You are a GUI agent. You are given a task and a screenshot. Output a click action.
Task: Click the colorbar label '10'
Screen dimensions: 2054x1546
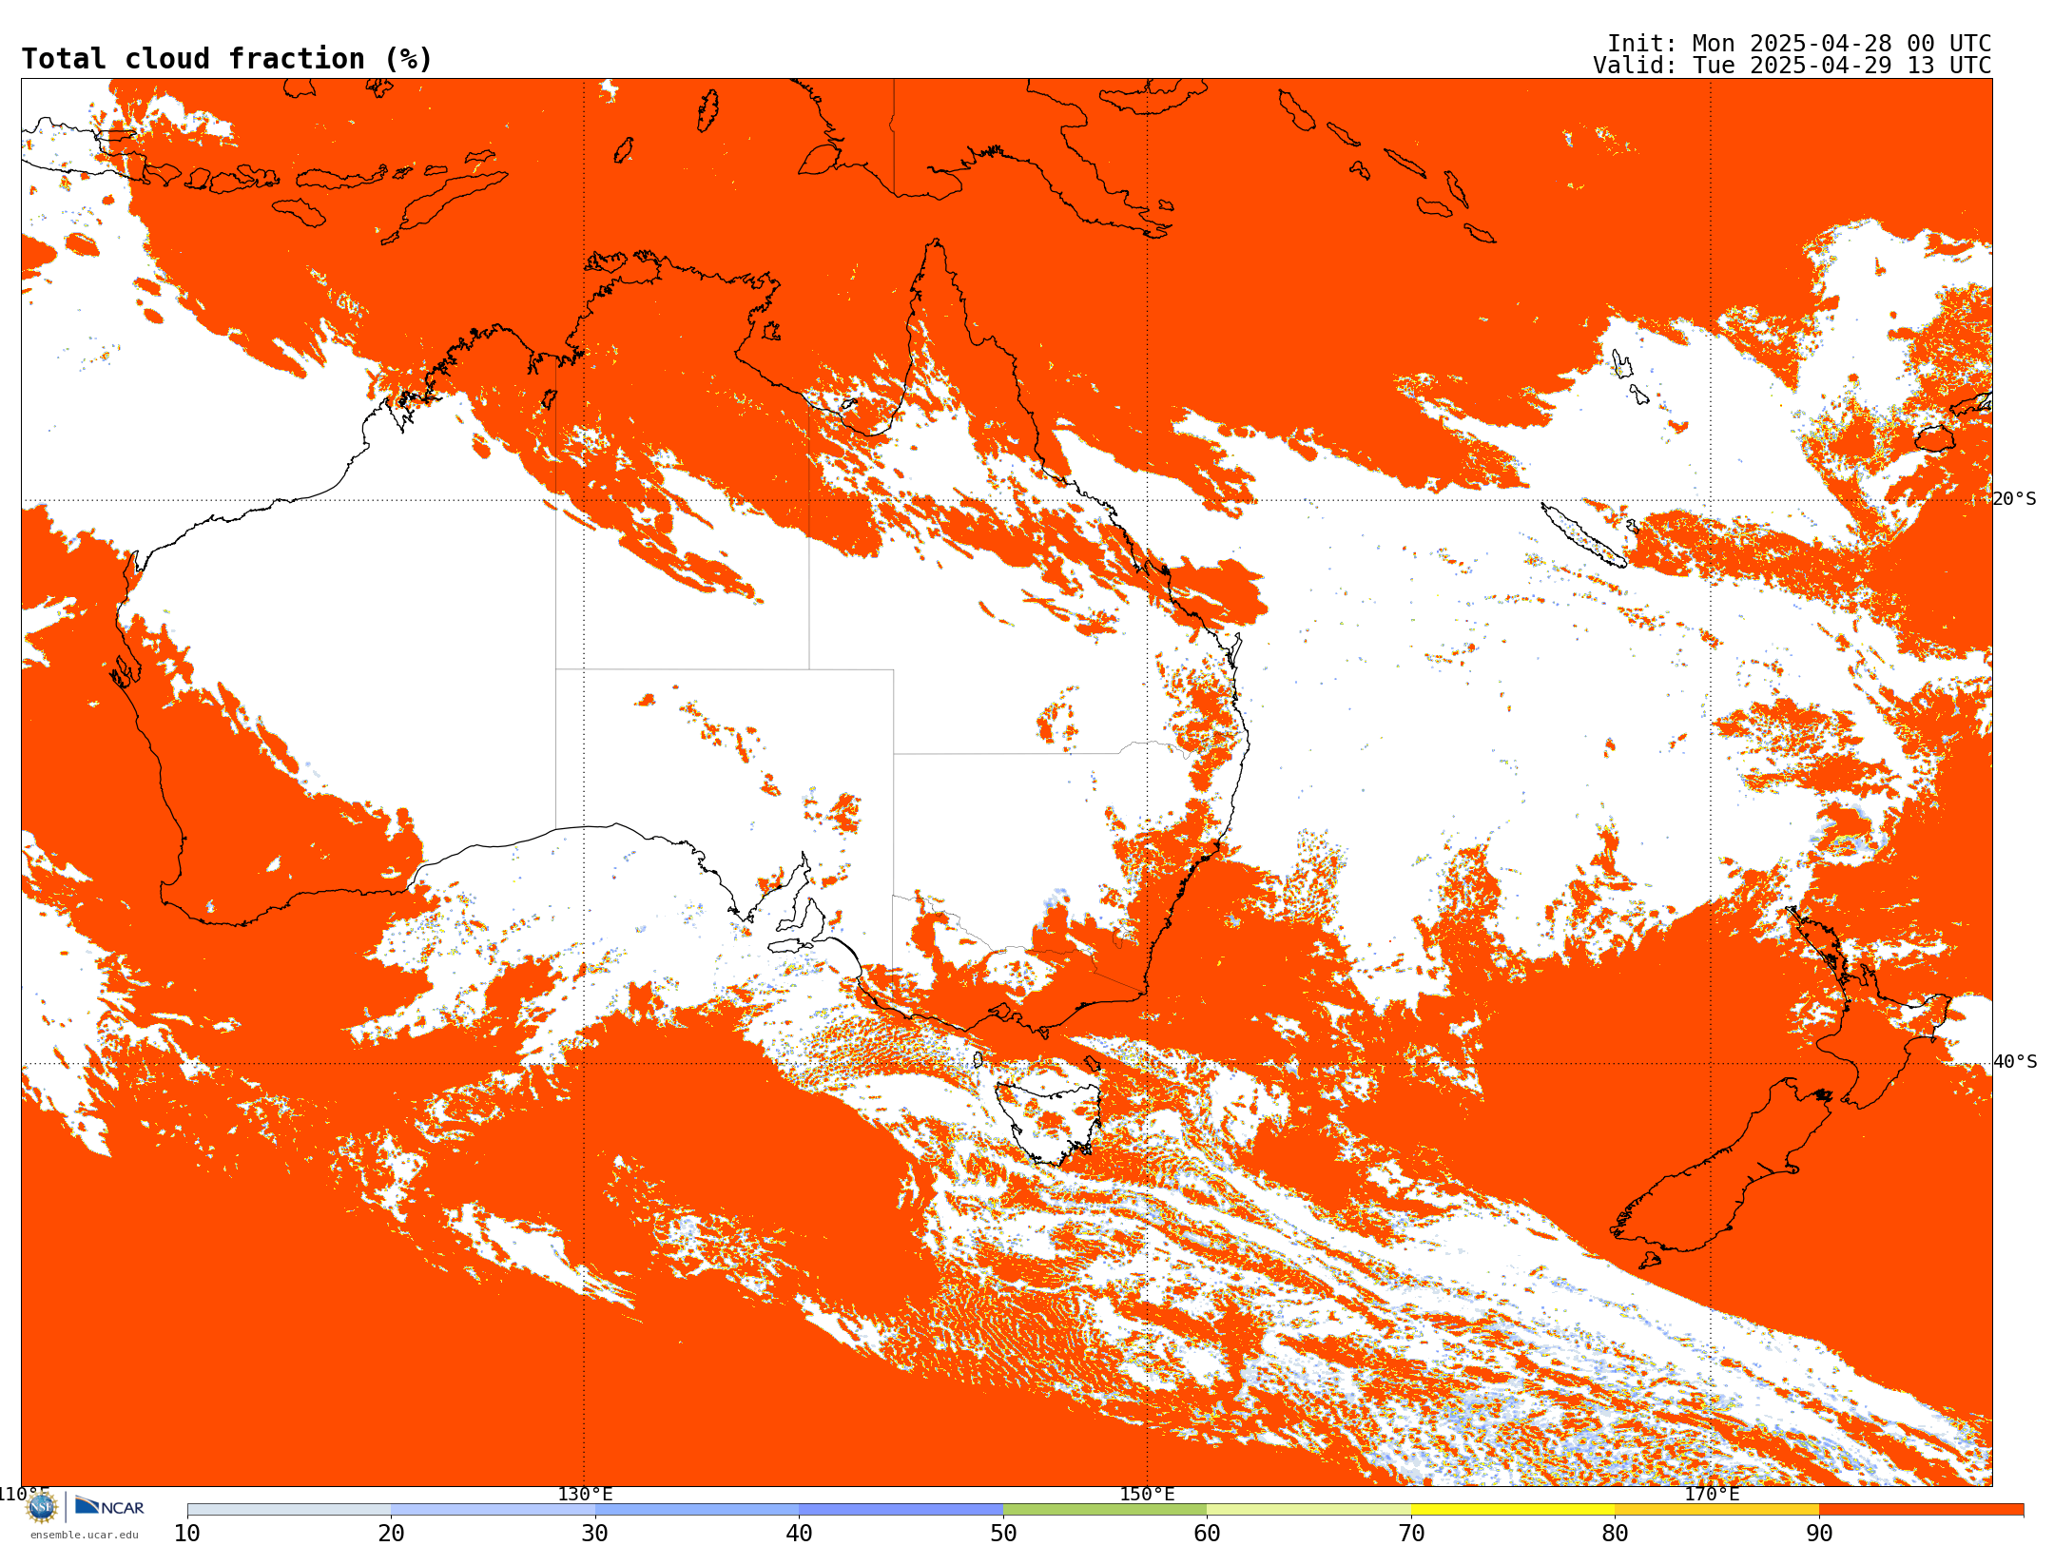pyautogui.click(x=187, y=1533)
